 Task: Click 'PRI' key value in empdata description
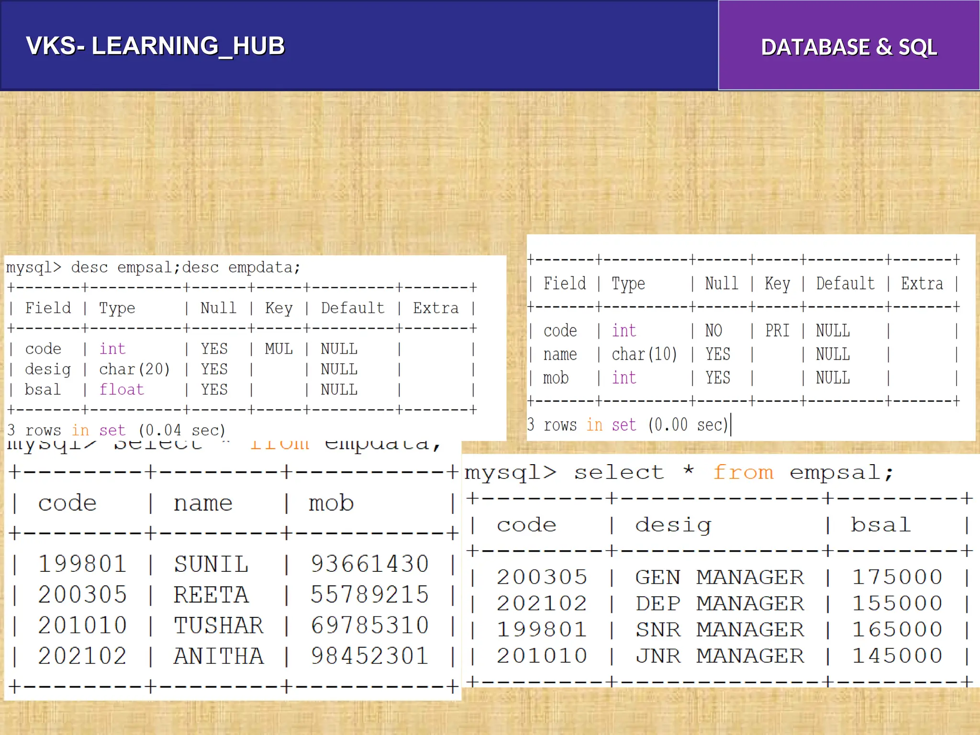[x=777, y=330]
